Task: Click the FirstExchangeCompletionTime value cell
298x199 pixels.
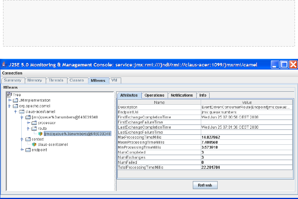Action: 247,117
